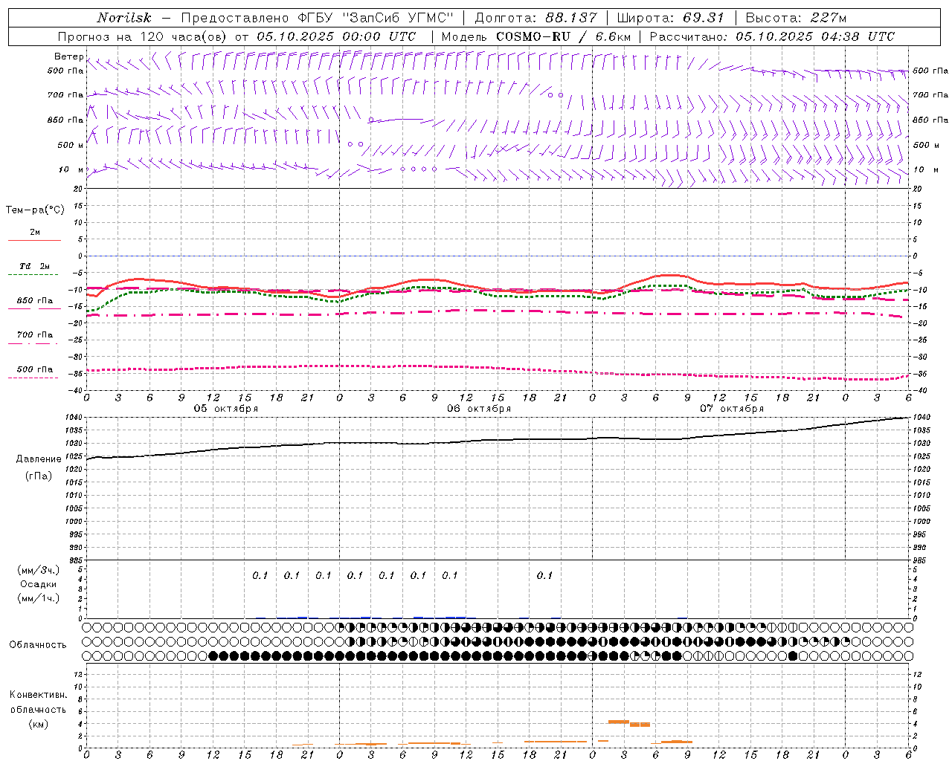The image size is (952, 761).
Task: Click the (км) unit label for convective cloud
Action: [x=38, y=724]
